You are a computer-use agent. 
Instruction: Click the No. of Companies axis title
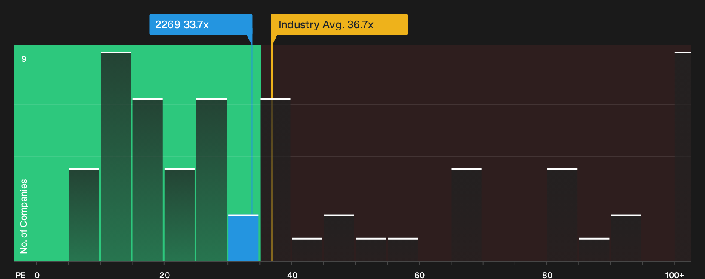pos(24,216)
